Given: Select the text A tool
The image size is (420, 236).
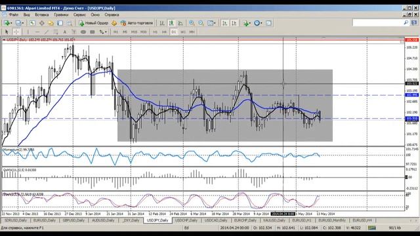Looking at the screenshot, I should coord(65,32).
